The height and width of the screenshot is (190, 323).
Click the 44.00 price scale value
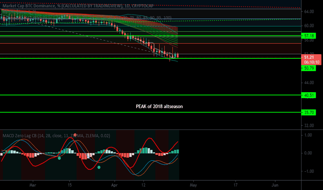309,83
